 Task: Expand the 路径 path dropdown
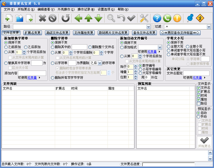coord(148,27)
